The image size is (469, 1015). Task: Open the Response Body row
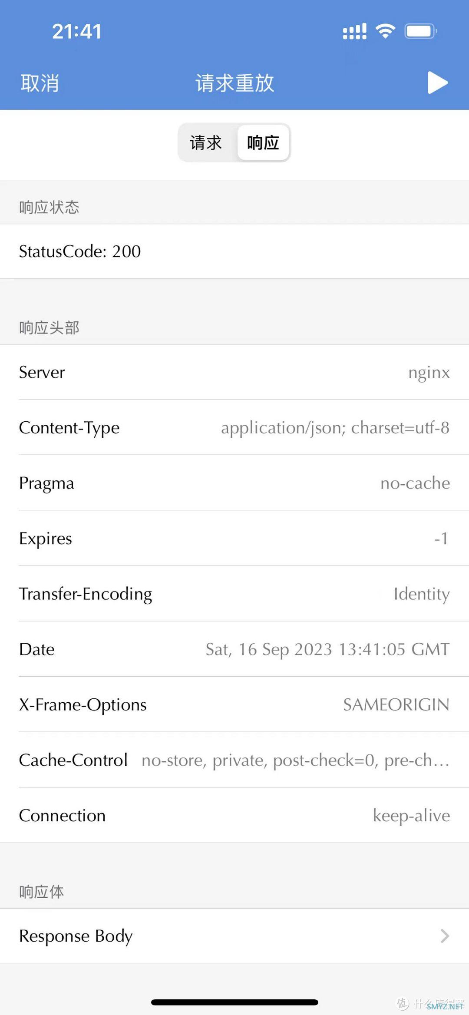tap(234, 936)
